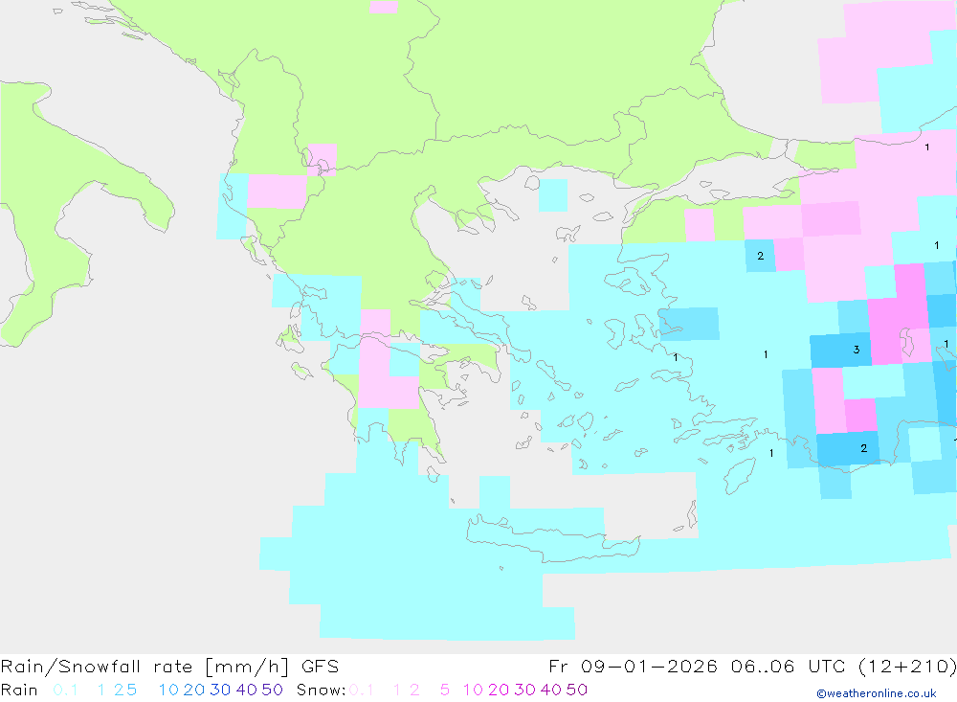
Task: Select the Rain legend 10 value
Action: (x=168, y=690)
